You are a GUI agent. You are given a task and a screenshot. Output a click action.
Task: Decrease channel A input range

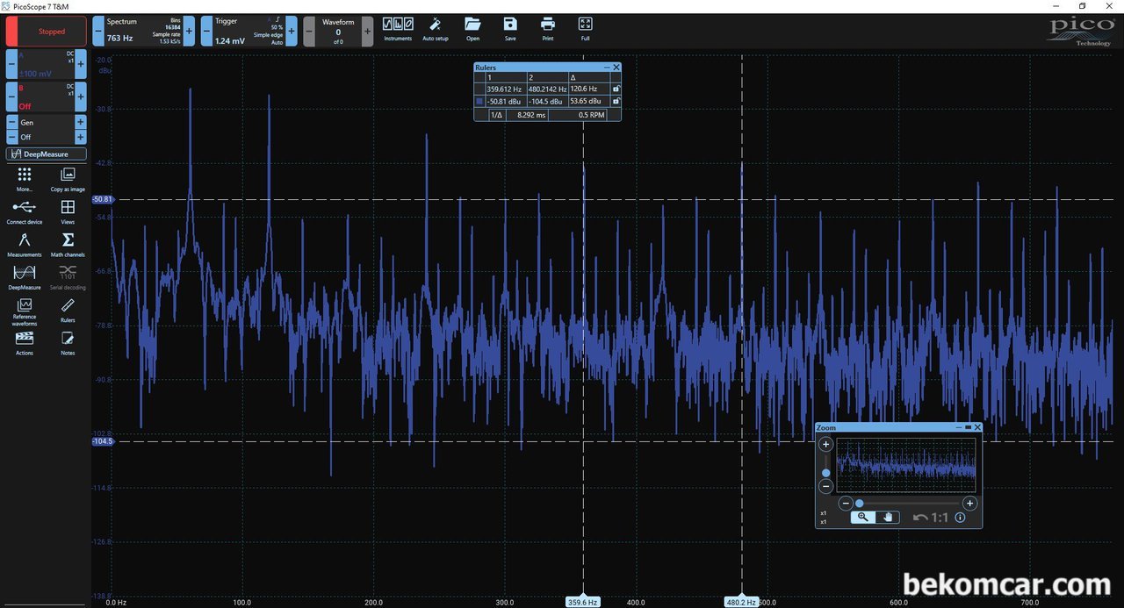click(11, 64)
